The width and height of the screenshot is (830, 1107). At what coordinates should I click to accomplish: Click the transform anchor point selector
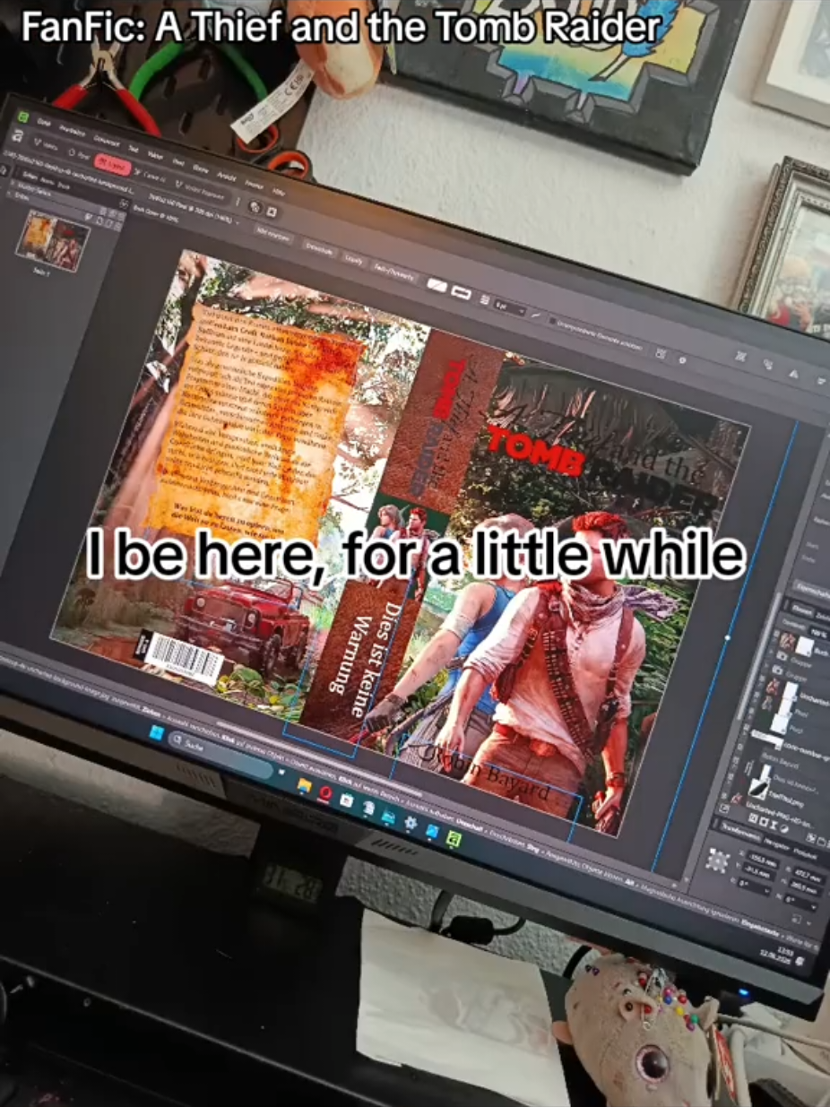coord(717,861)
